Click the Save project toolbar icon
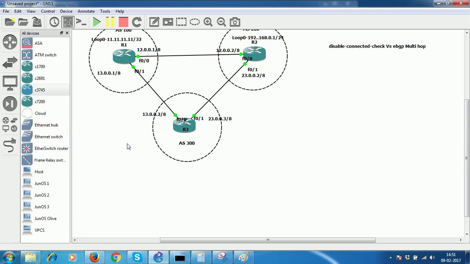The width and height of the screenshot is (470, 264). pyautogui.click(x=37, y=22)
